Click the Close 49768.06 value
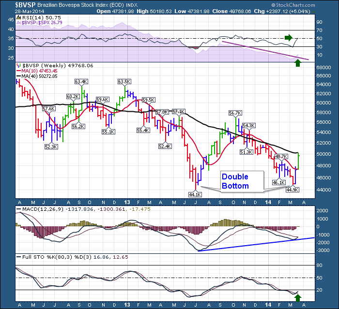 pos(231,12)
